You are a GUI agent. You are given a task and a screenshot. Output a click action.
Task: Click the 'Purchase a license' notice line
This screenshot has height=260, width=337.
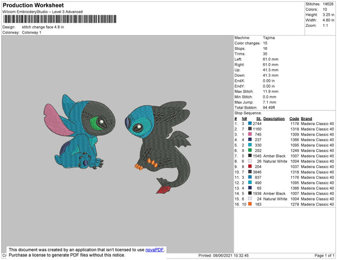point(67,255)
